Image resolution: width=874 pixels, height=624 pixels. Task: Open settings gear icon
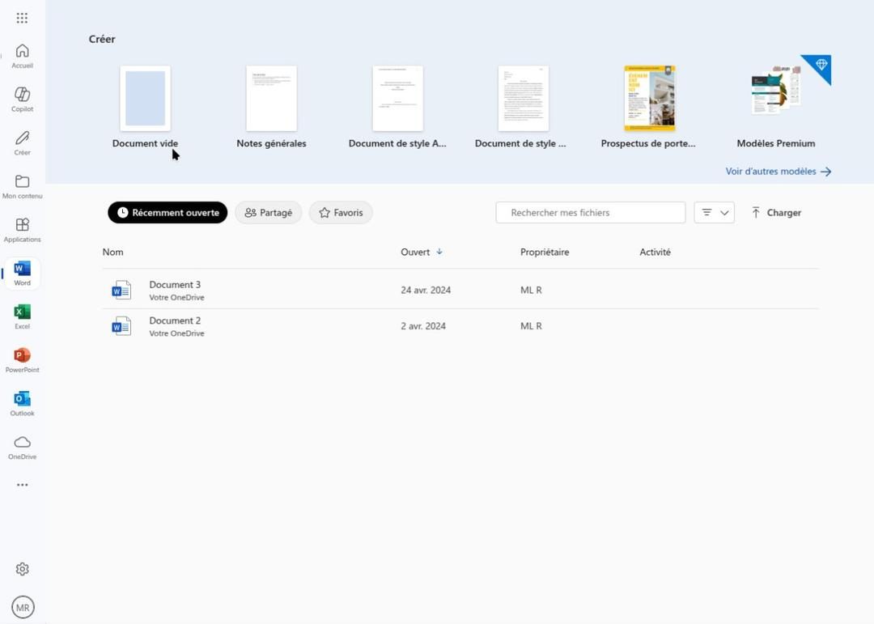23,569
